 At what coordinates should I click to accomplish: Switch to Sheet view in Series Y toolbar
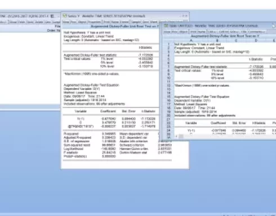pos(154,22)
